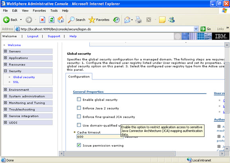Open the SSL link under Security
The image size is (230, 163).
16,82
